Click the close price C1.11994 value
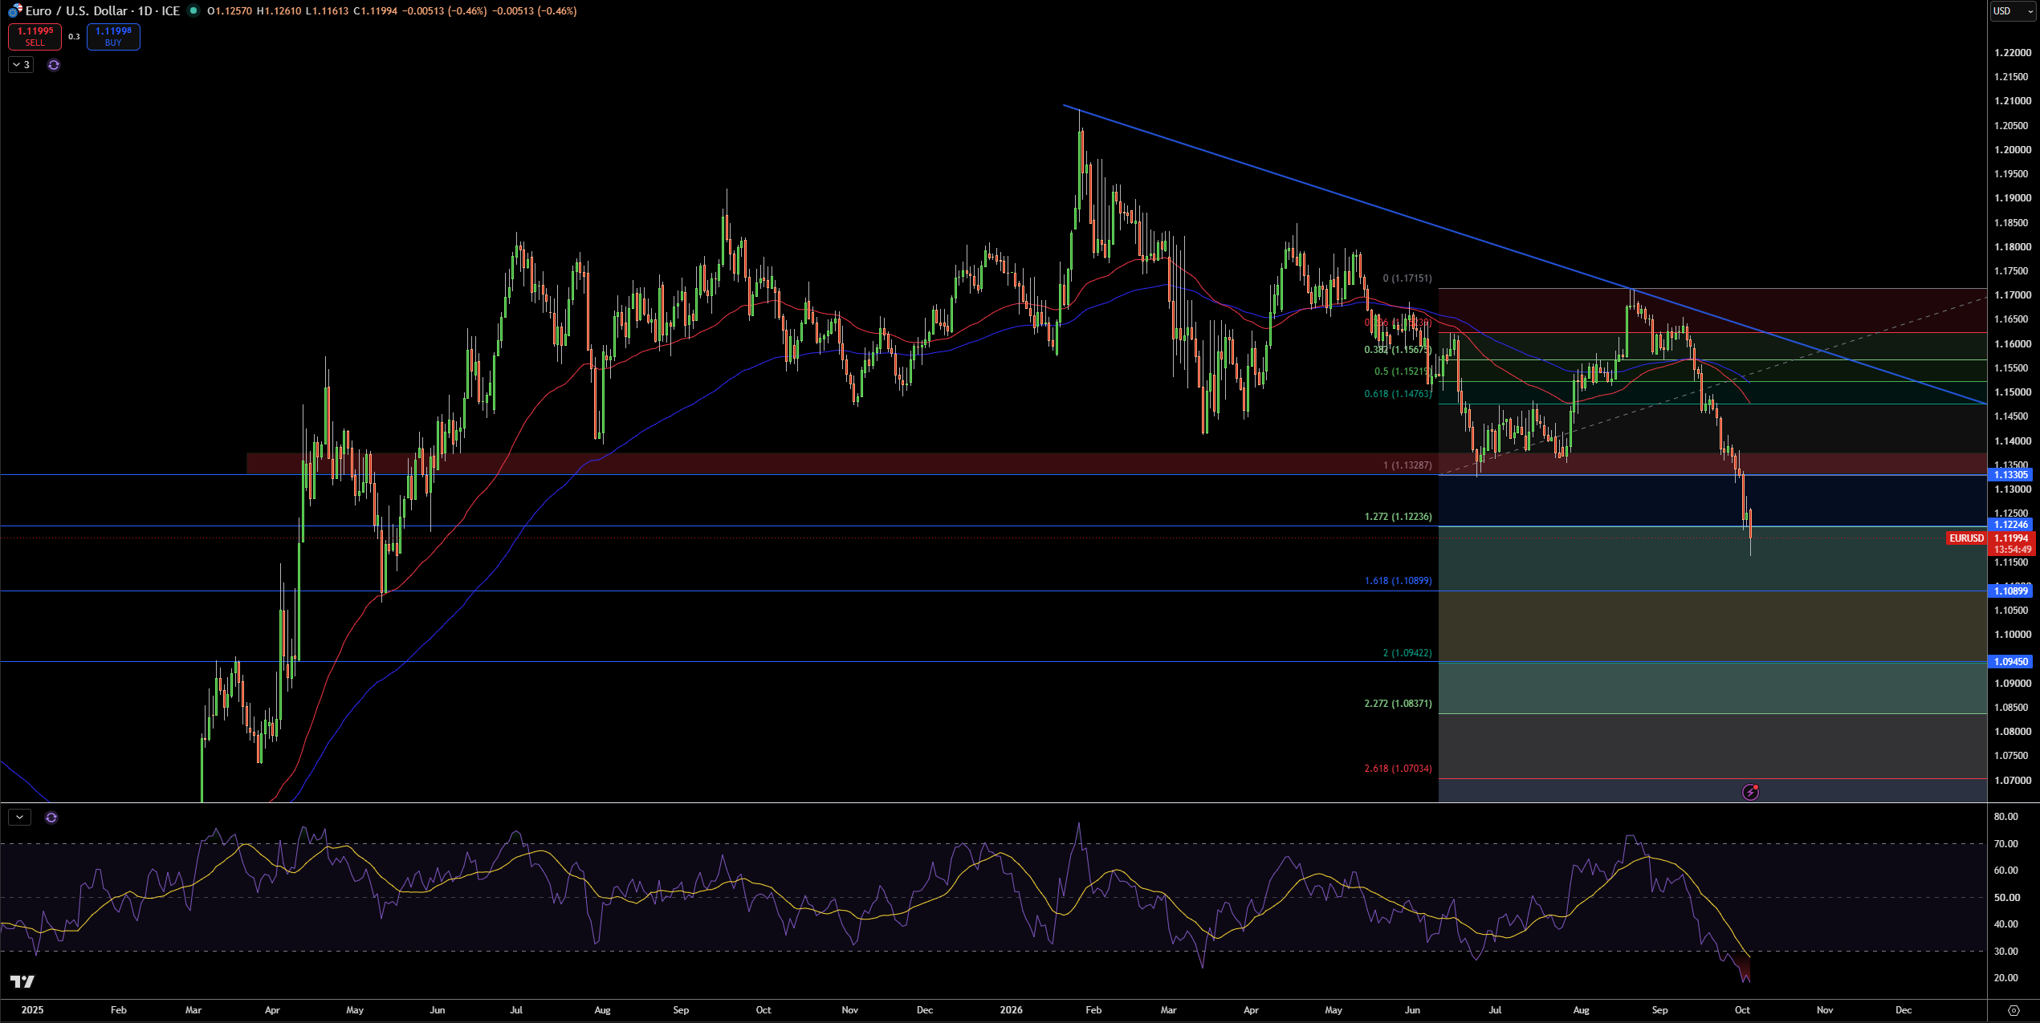This screenshot has height=1023, width=2040. tap(376, 11)
